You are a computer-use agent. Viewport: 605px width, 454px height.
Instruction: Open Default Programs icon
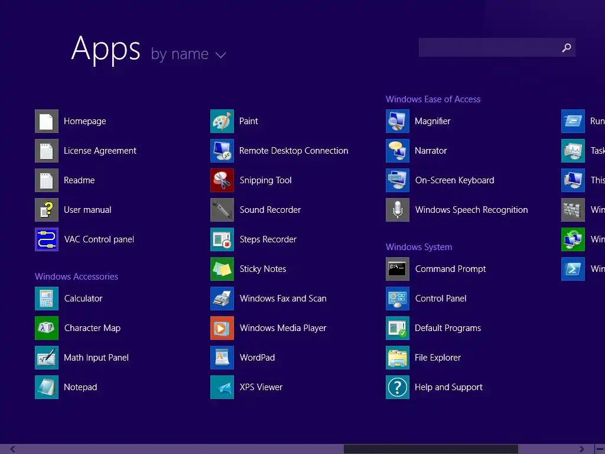(x=398, y=328)
